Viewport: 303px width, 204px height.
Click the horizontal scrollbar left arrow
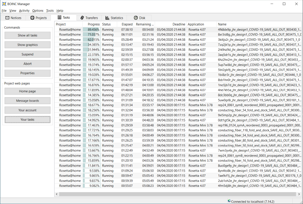pyautogui.click(x=57, y=194)
